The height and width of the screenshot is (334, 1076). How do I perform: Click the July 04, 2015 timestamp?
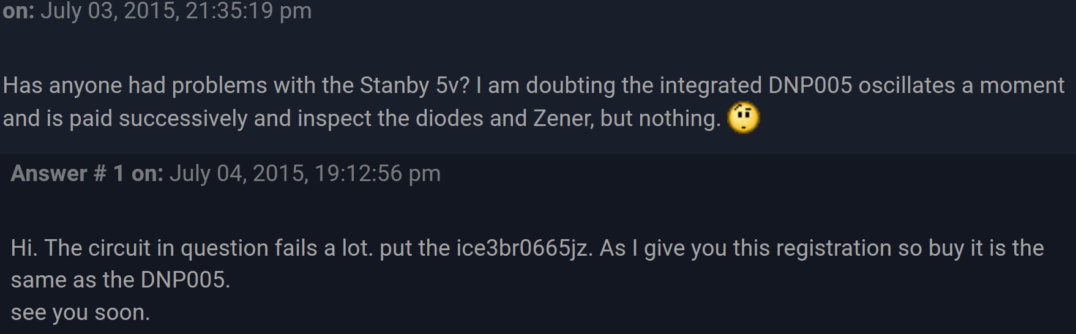point(305,174)
